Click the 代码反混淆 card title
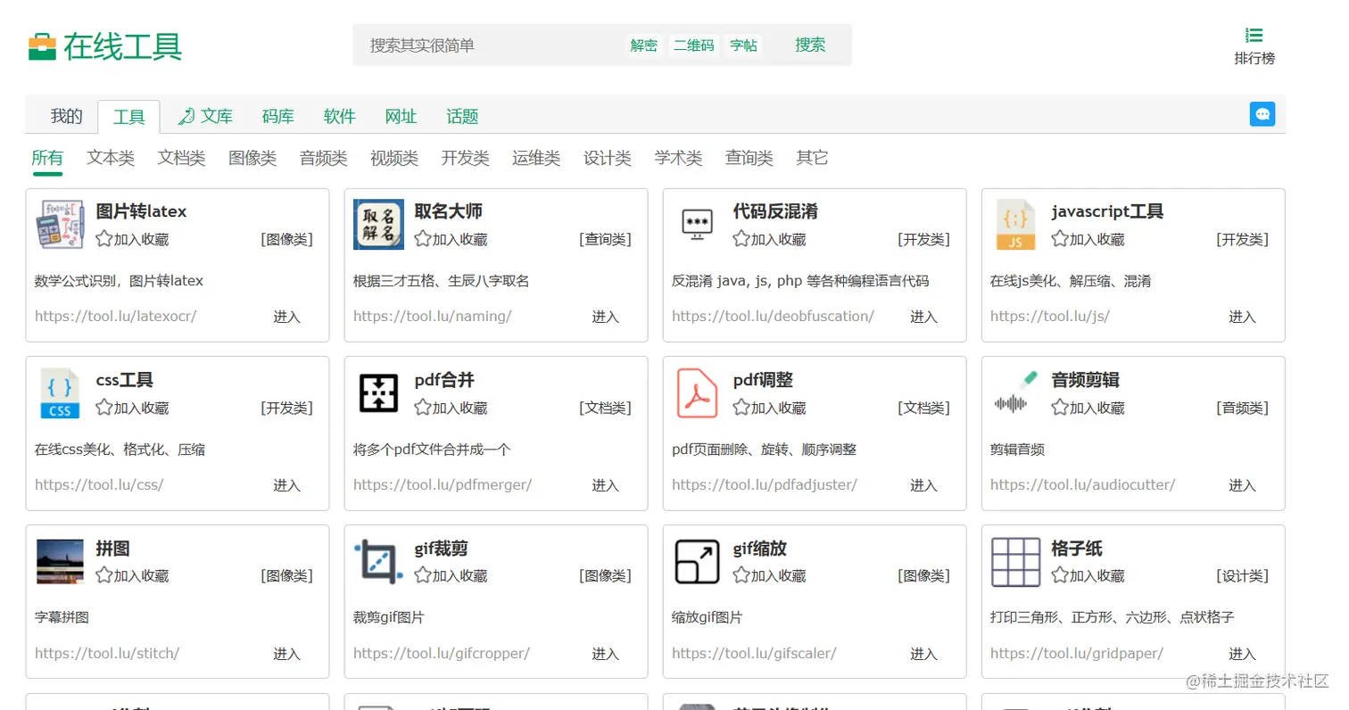The height and width of the screenshot is (710, 1349). click(775, 211)
